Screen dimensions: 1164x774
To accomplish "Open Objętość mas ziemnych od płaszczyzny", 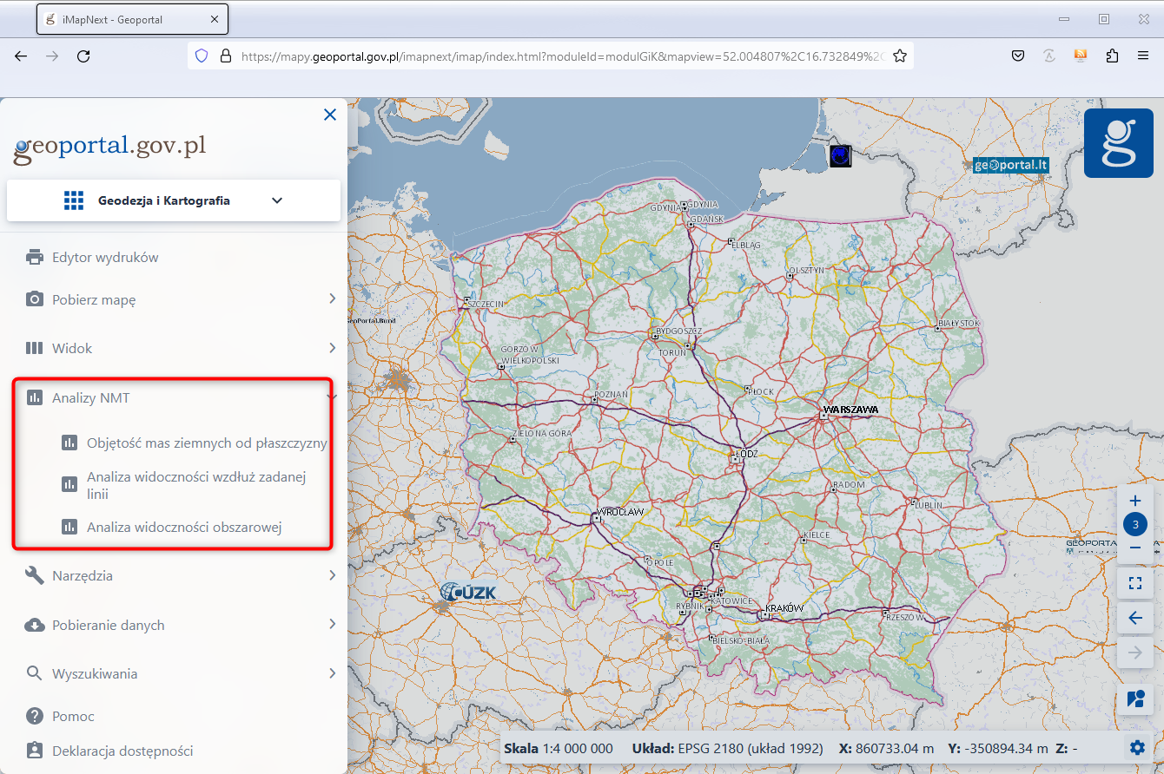I will click(x=206, y=442).
